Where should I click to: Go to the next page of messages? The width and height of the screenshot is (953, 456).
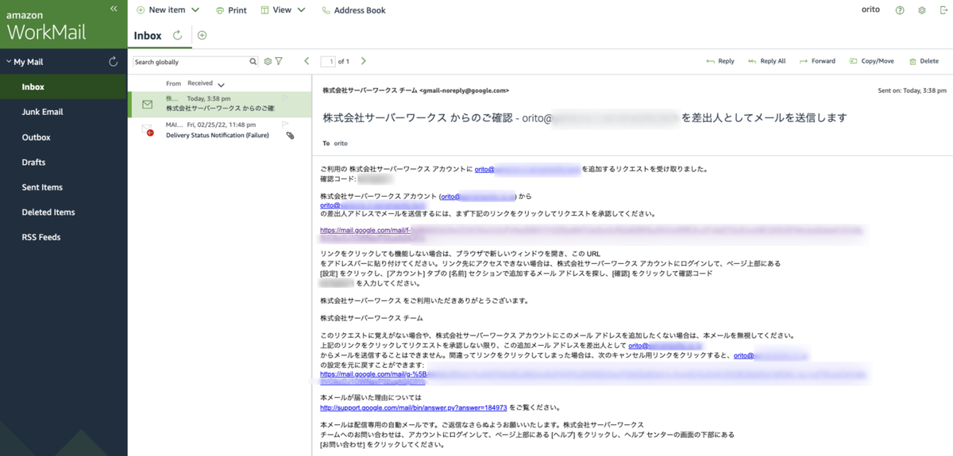point(363,61)
